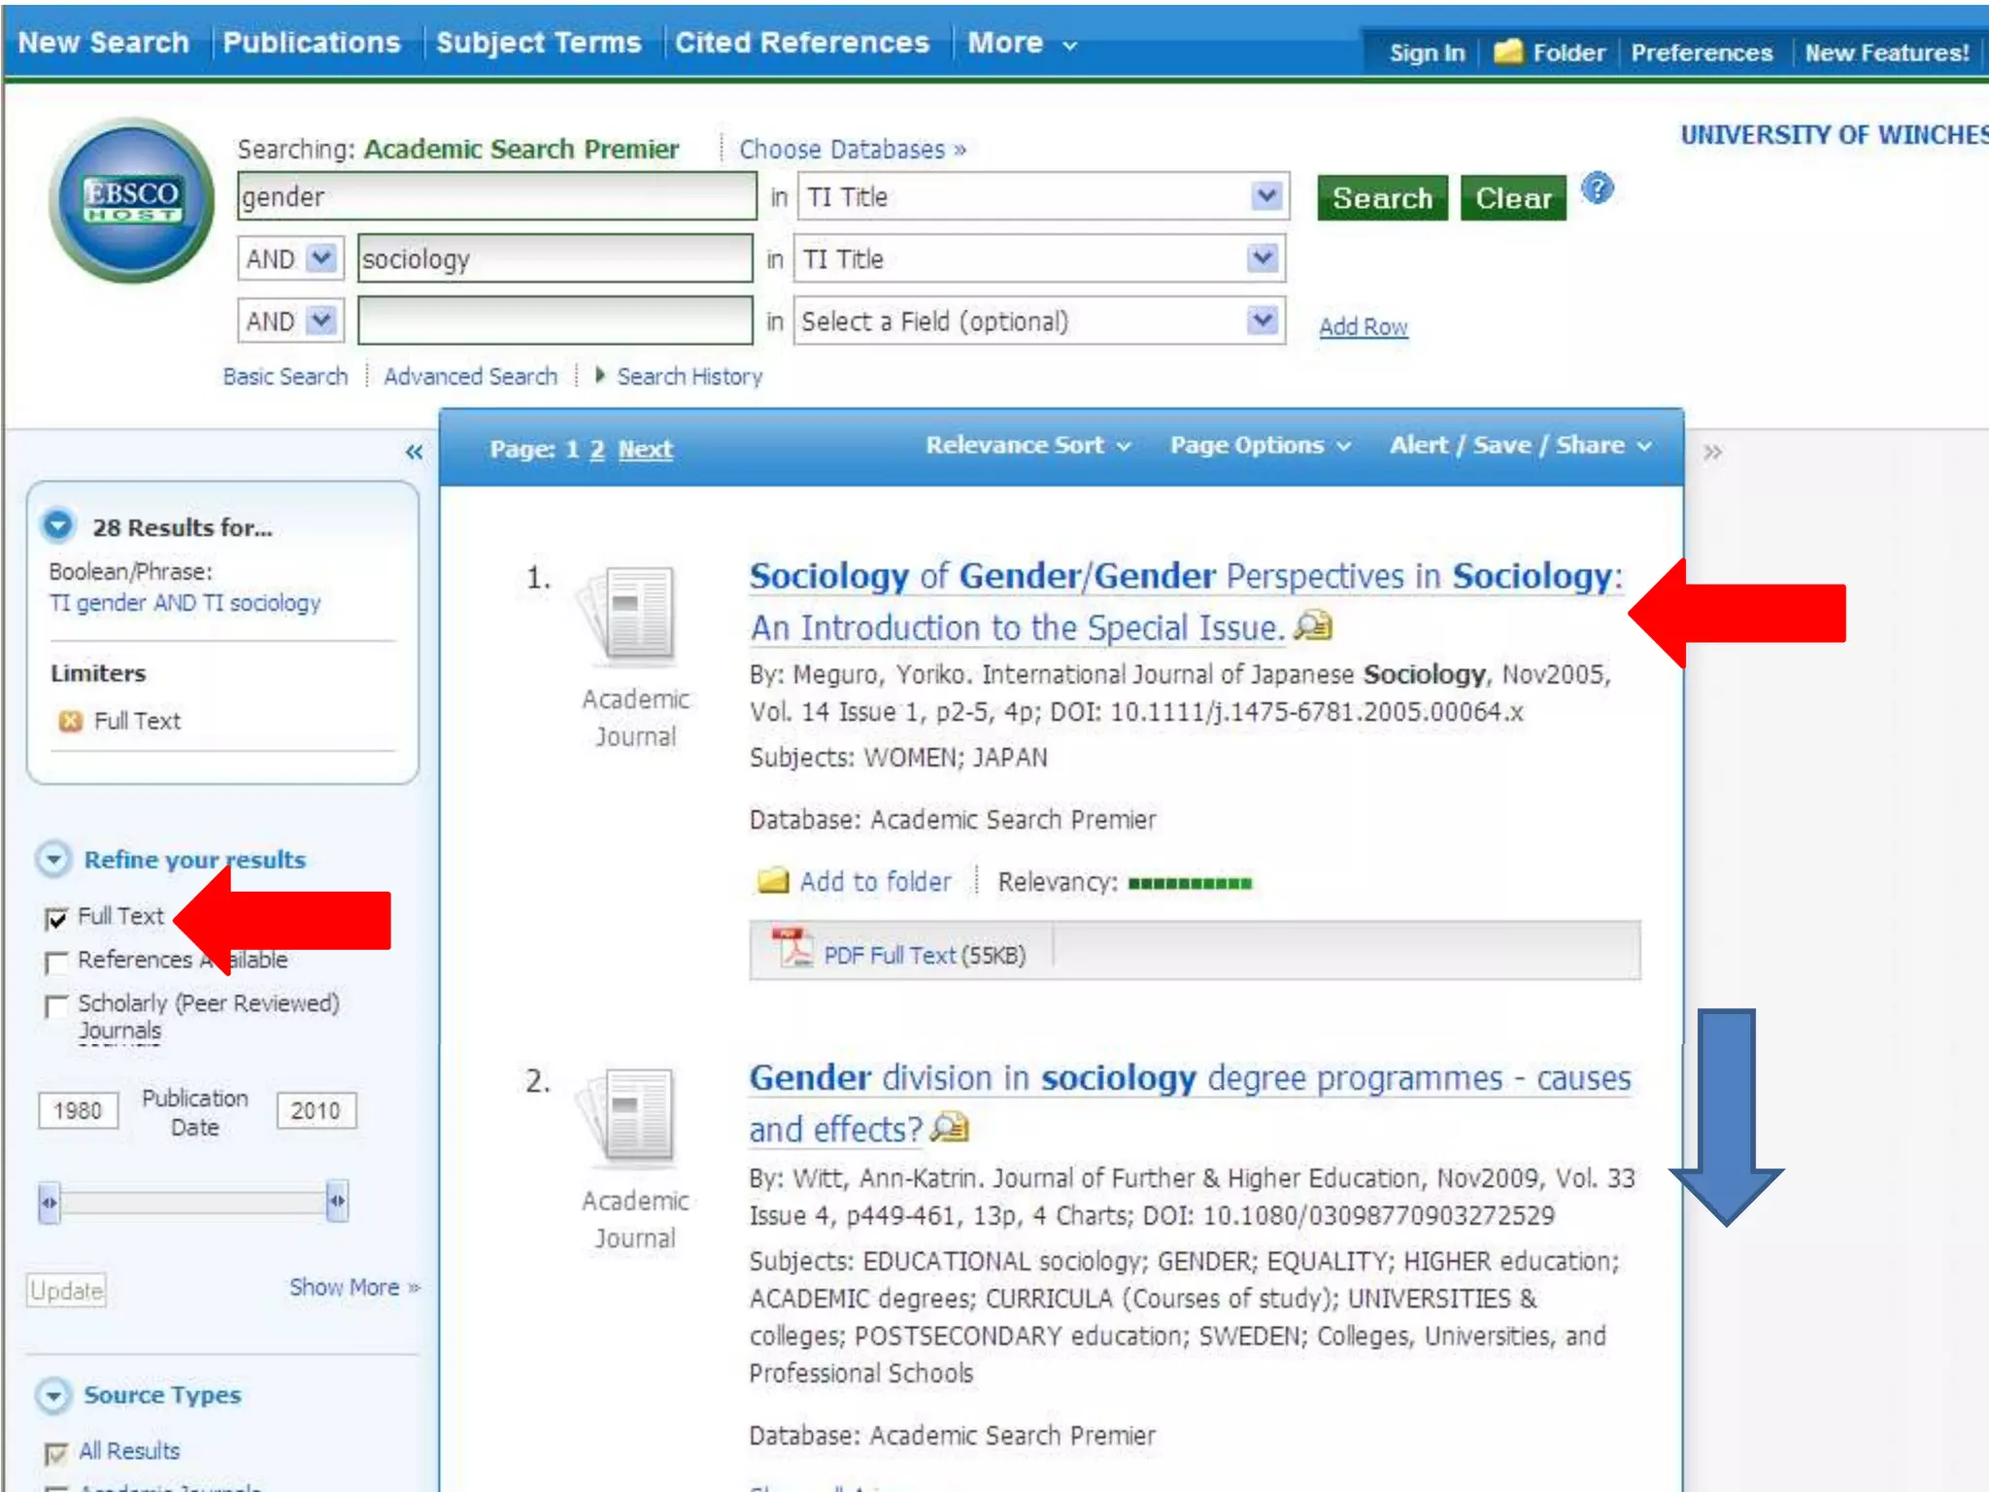
Task: Check Scholarly (Peer Reviewed) Journals
Action: tap(56, 1005)
